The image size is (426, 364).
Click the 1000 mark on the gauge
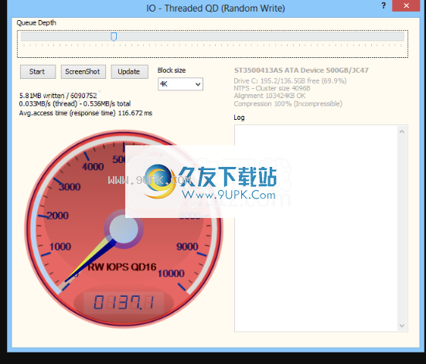click(60, 247)
